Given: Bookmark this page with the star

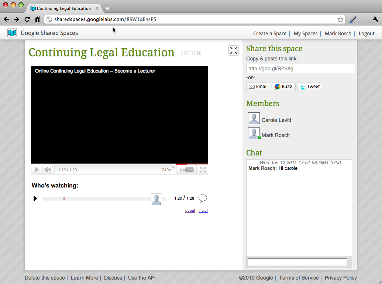Looking at the screenshot, I should (x=340, y=20).
